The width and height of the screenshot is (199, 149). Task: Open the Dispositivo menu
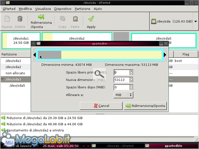[x=63, y=9]
